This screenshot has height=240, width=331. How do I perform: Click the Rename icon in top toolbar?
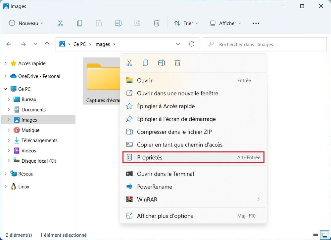click(x=118, y=23)
